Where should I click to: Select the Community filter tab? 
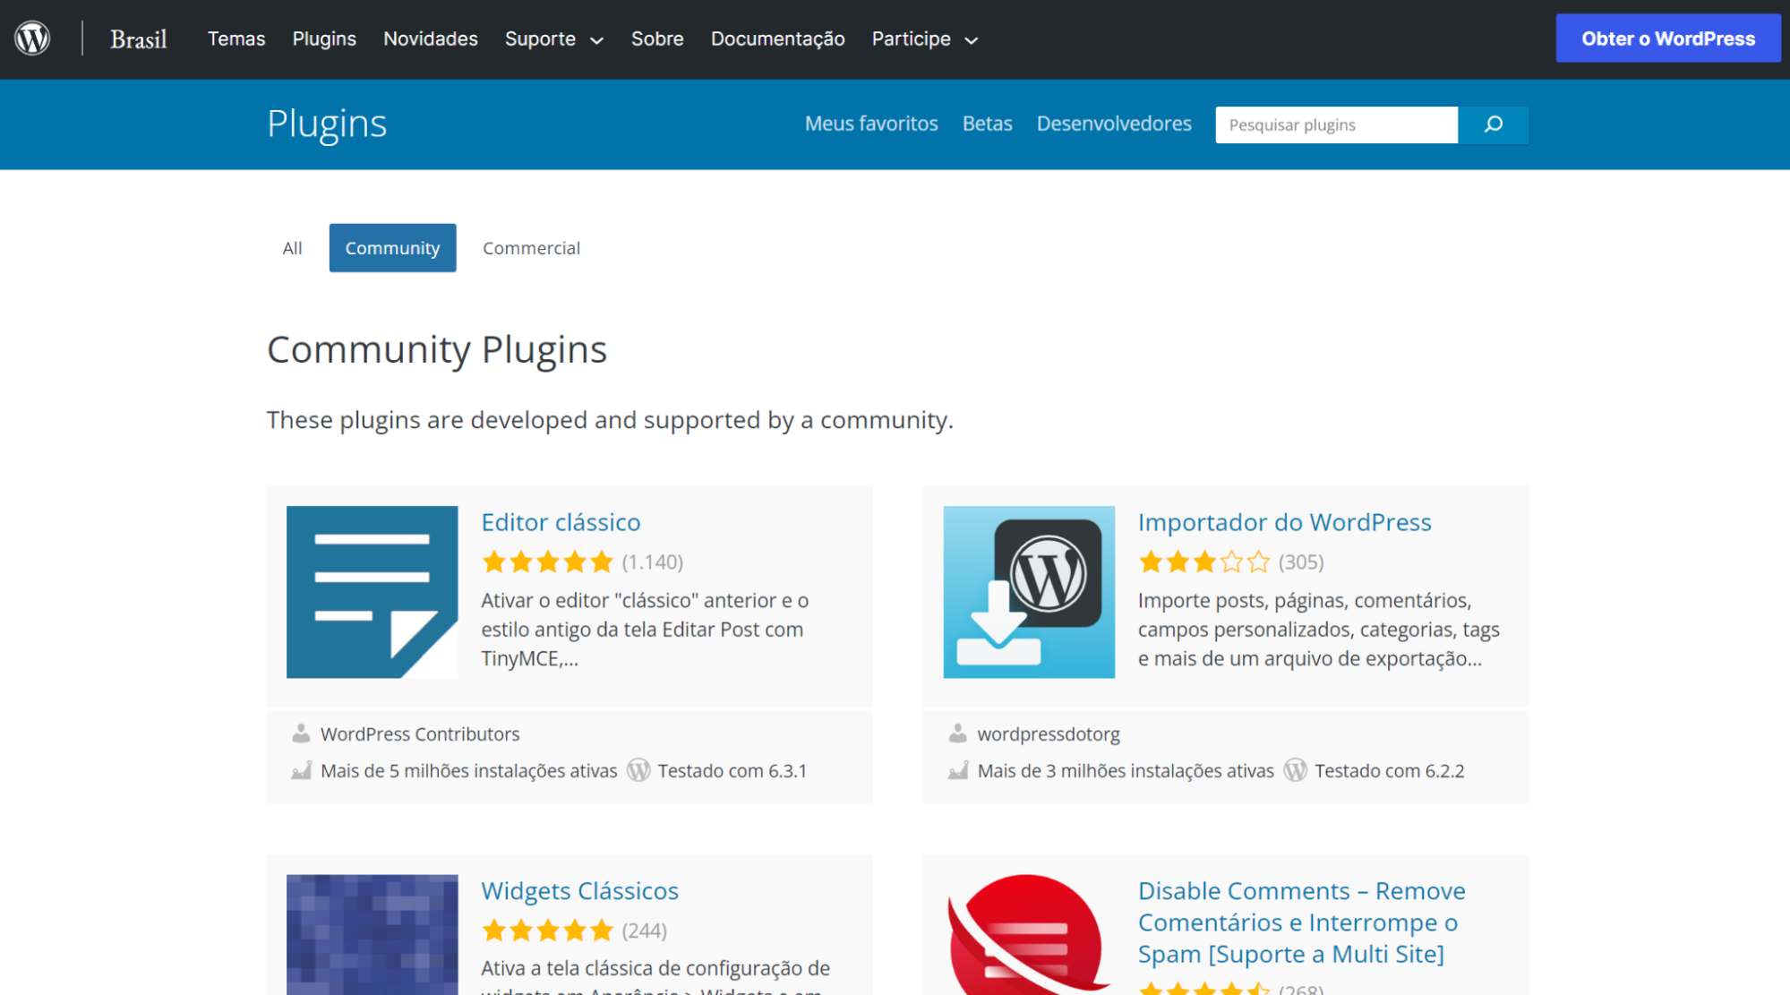[392, 248]
